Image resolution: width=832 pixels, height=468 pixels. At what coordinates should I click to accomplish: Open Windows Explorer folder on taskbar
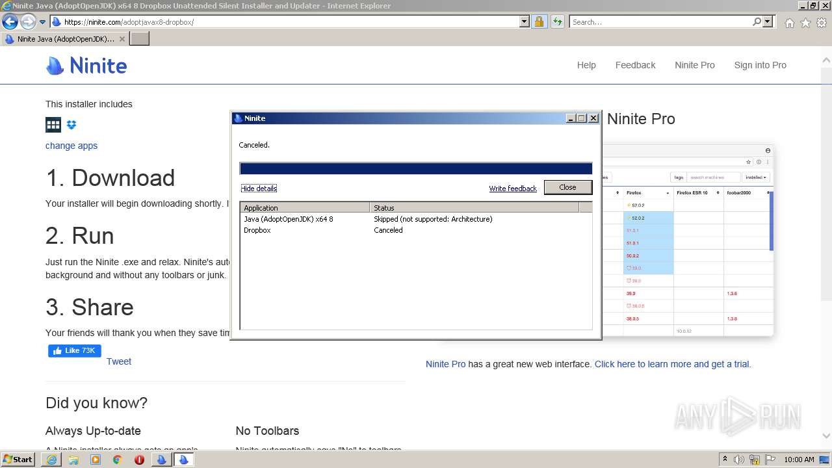pyautogui.click(x=73, y=460)
